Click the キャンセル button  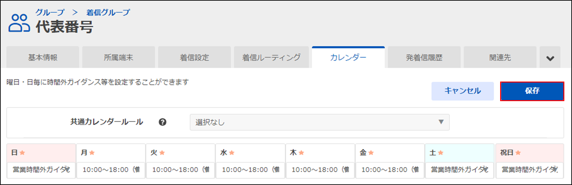[463, 91]
